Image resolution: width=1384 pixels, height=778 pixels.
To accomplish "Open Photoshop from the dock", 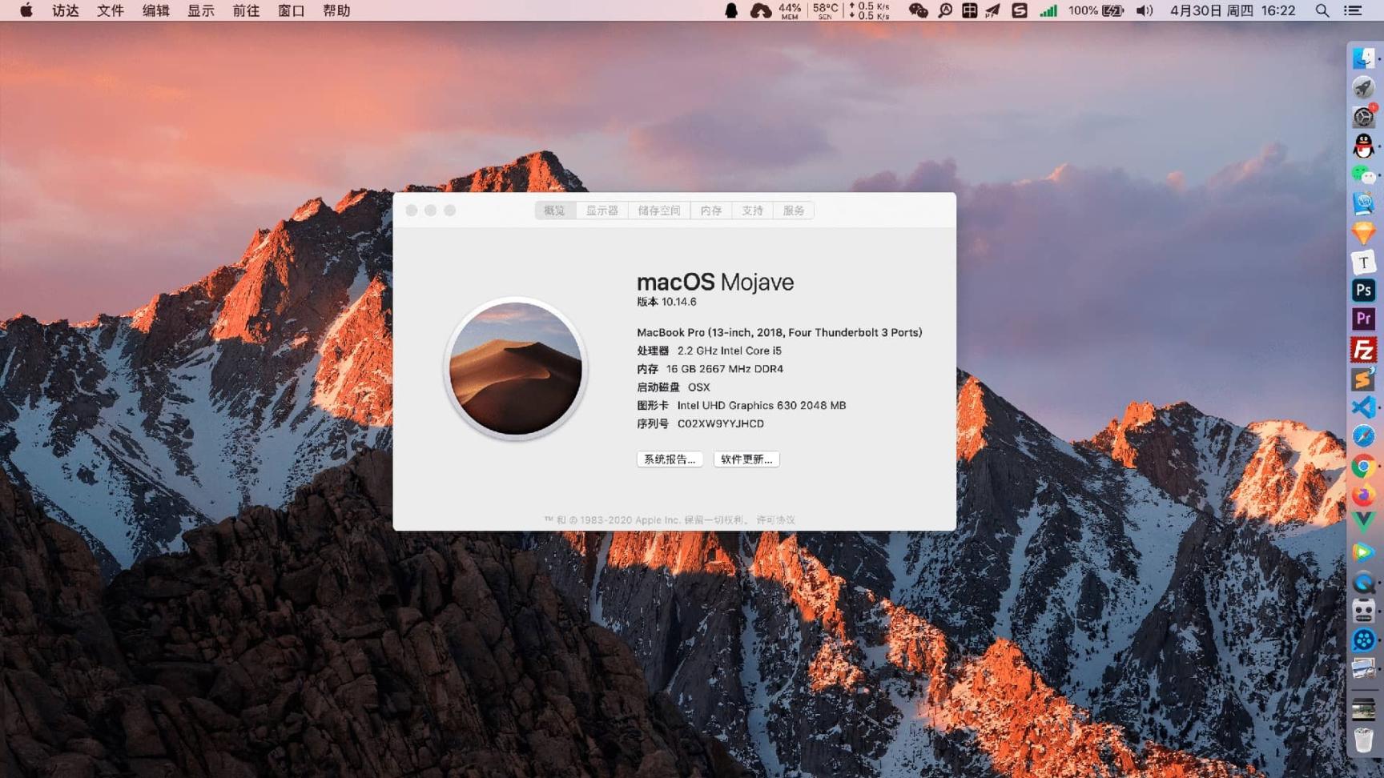I will (1363, 291).
